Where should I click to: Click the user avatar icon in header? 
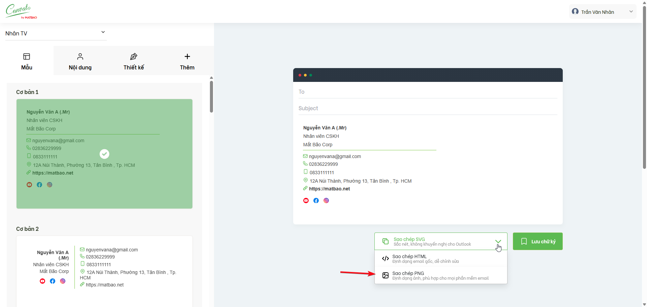coord(575,12)
